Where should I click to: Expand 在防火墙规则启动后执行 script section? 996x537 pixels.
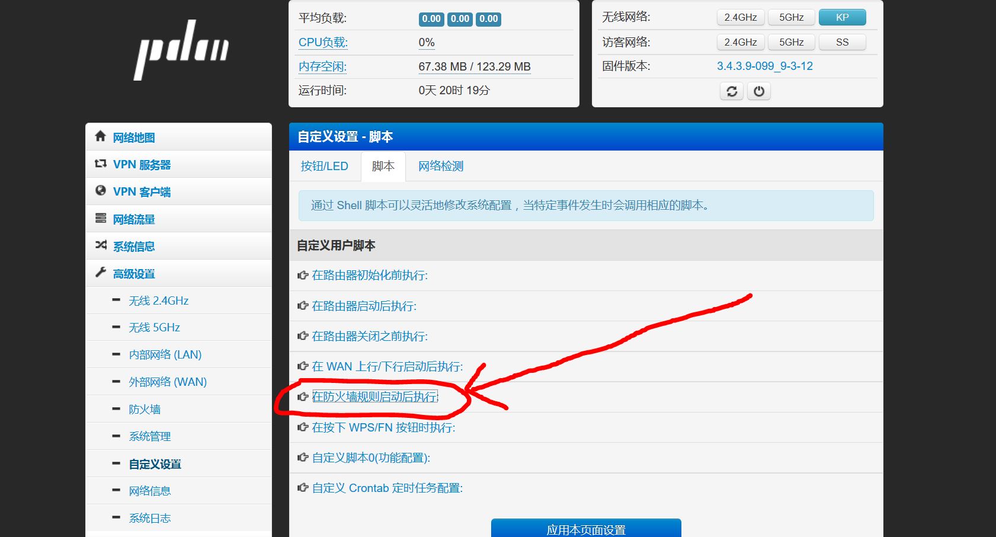[374, 397]
